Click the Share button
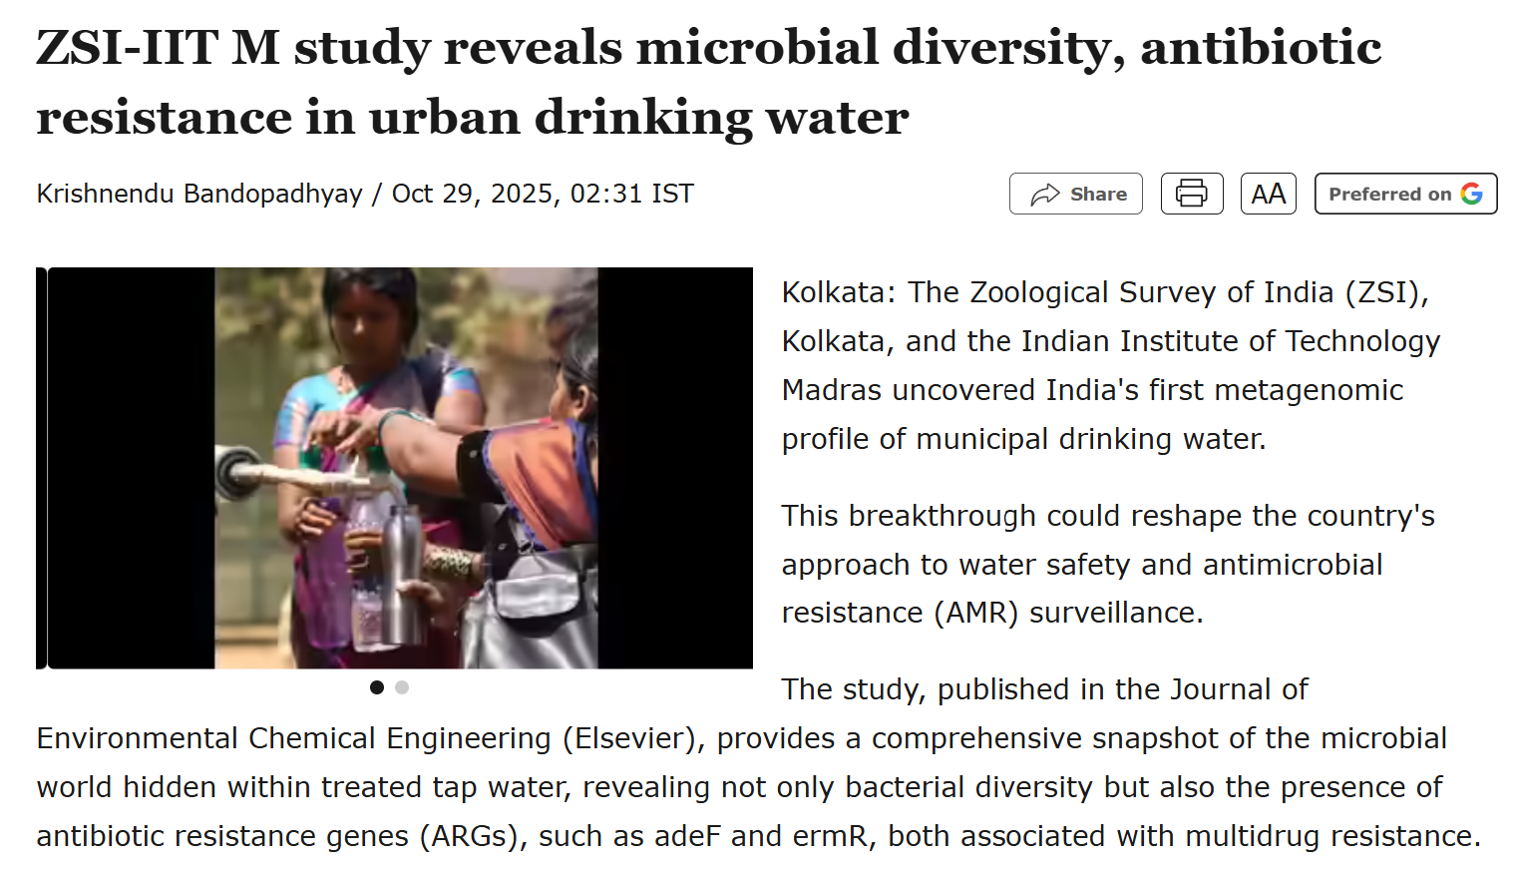 pyautogui.click(x=1075, y=193)
